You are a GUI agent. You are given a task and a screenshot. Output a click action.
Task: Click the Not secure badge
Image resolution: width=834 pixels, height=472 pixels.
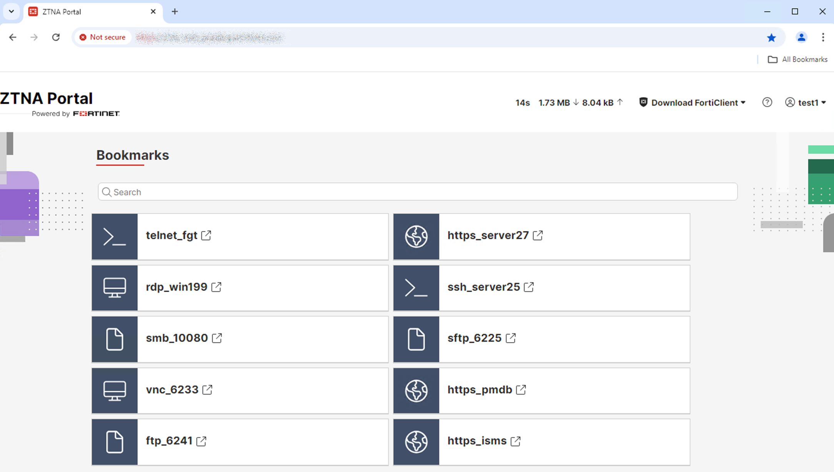pos(103,37)
